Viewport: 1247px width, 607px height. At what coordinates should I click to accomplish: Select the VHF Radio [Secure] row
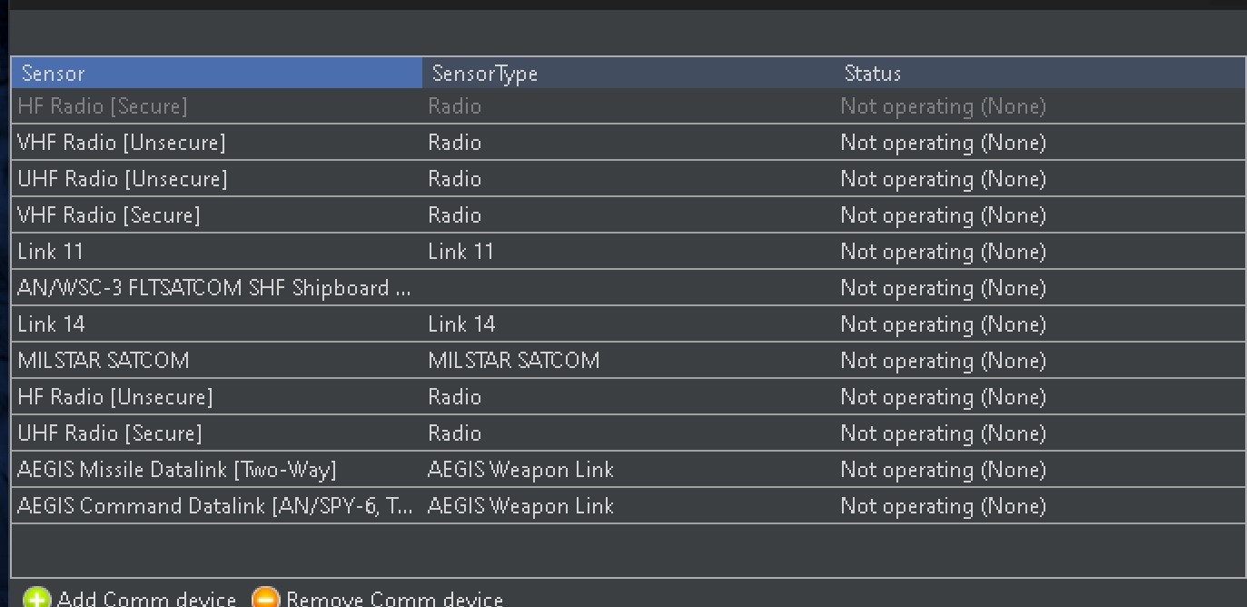coord(182,215)
